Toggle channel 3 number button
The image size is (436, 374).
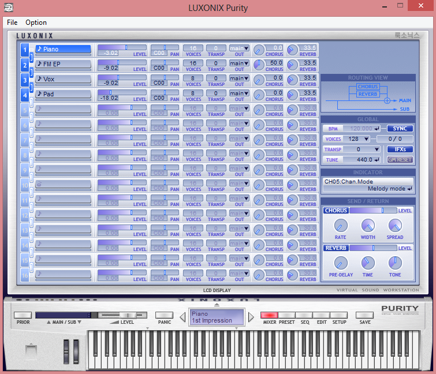[25, 80]
